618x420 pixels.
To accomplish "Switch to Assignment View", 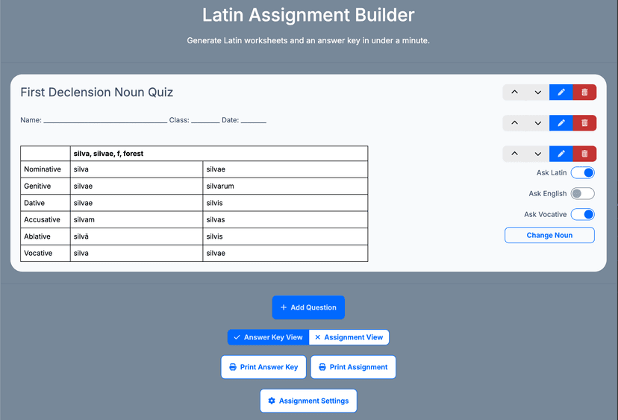I will click(349, 337).
